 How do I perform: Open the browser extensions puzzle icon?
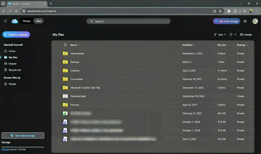[x=236, y=11]
